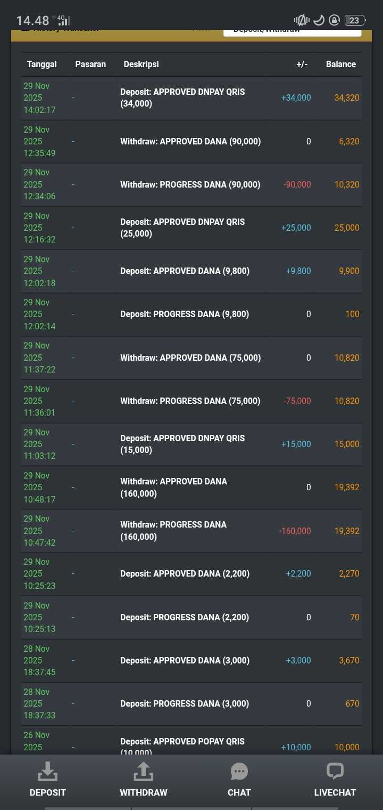Click the Pasaran column header
The width and height of the screenshot is (383, 810).
coord(90,64)
